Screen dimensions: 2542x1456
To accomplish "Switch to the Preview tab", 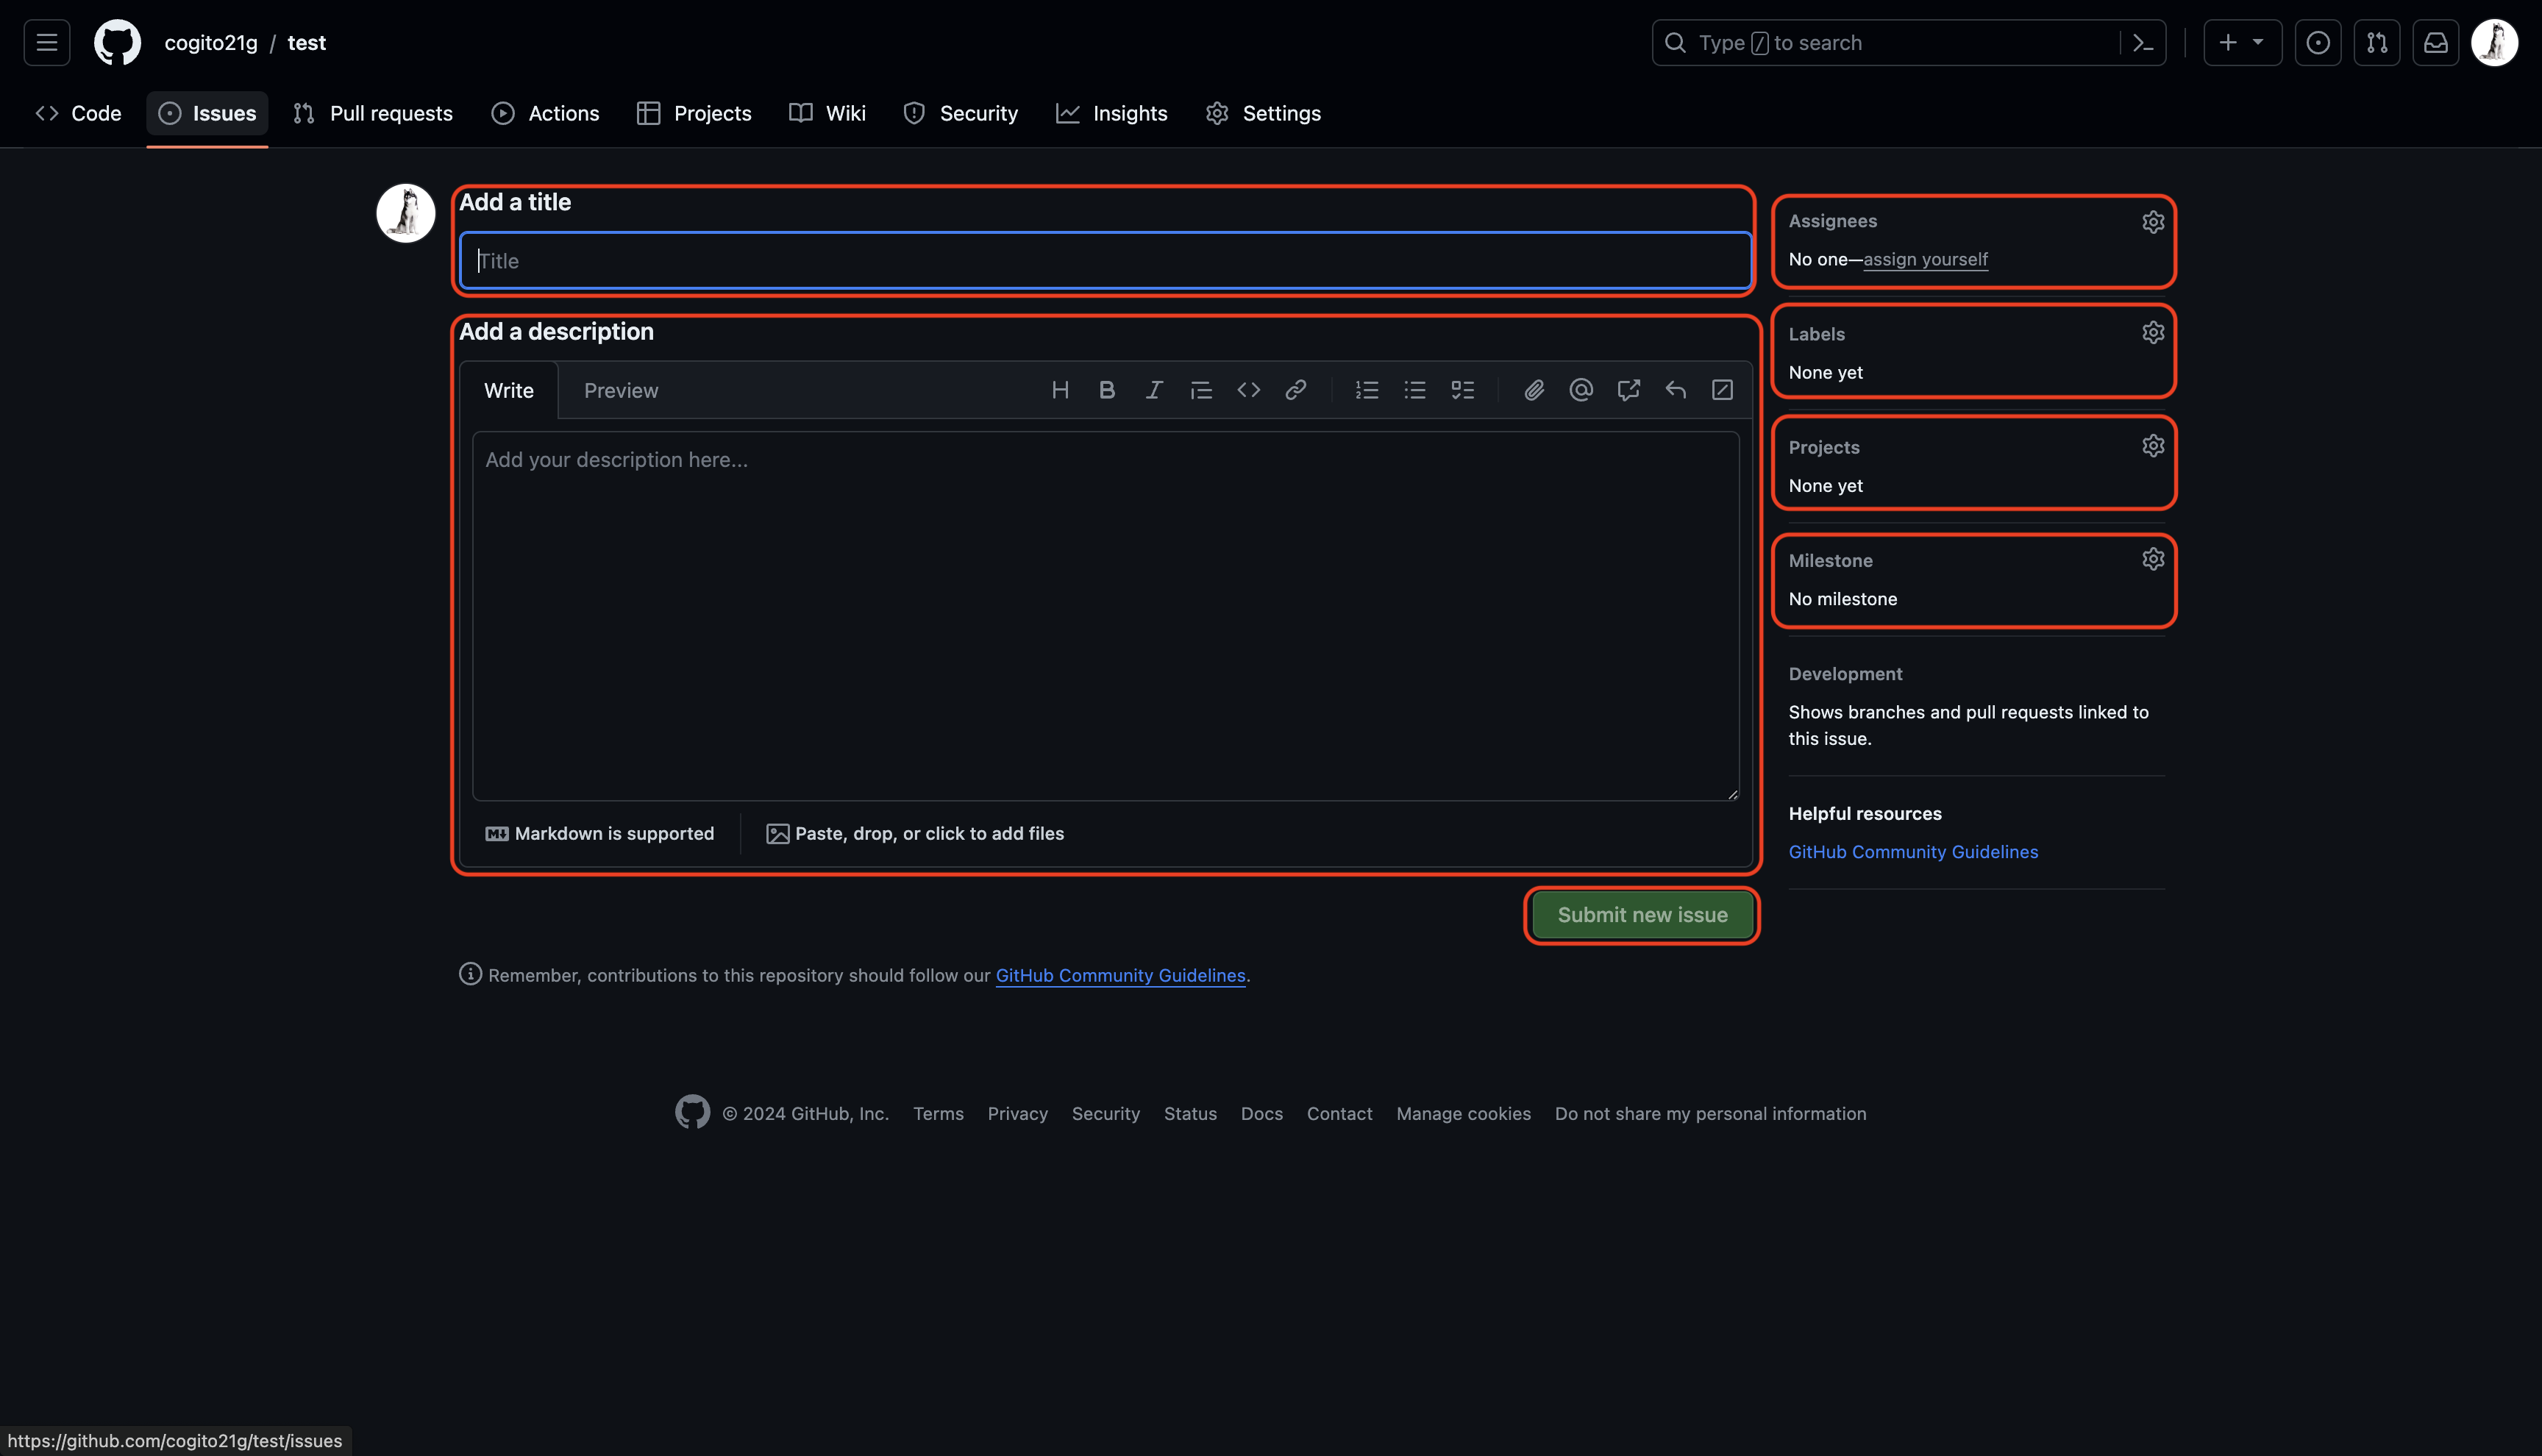I will pos(621,391).
